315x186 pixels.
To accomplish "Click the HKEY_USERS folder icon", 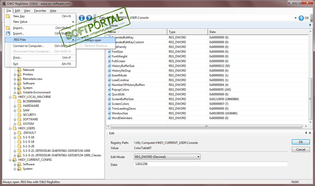I will tap(14, 128).
